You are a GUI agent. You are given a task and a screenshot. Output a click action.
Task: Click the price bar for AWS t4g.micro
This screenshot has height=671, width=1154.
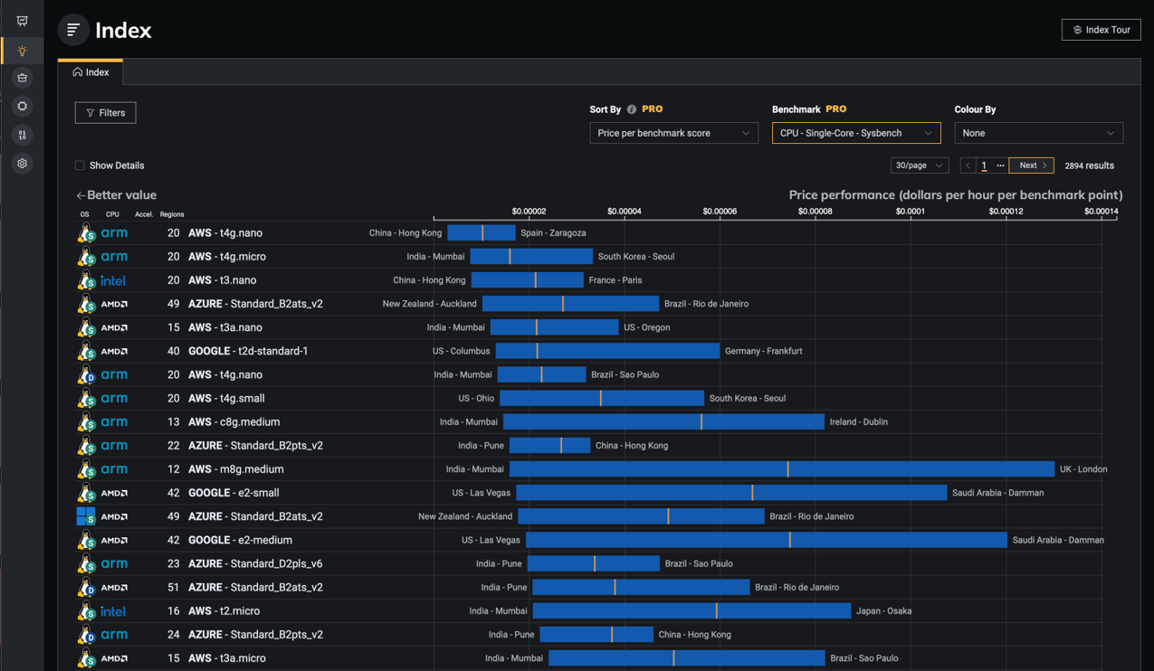pos(531,257)
